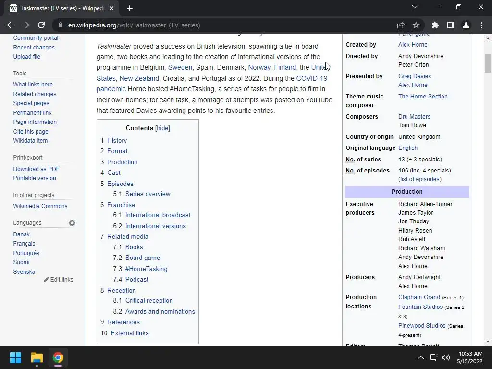Viewport: 492px width, 369px height.
Task: Click the lock icon in the address bar
Action: (61, 25)
